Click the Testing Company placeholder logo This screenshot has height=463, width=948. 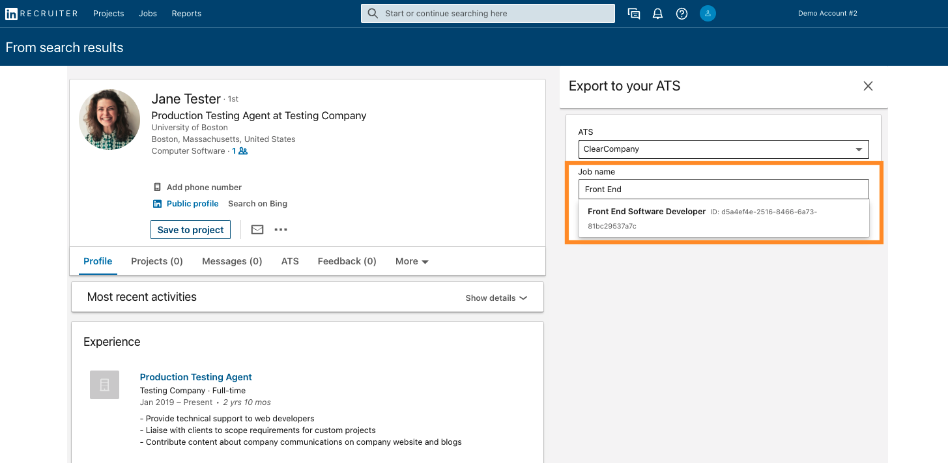(105, 385)
